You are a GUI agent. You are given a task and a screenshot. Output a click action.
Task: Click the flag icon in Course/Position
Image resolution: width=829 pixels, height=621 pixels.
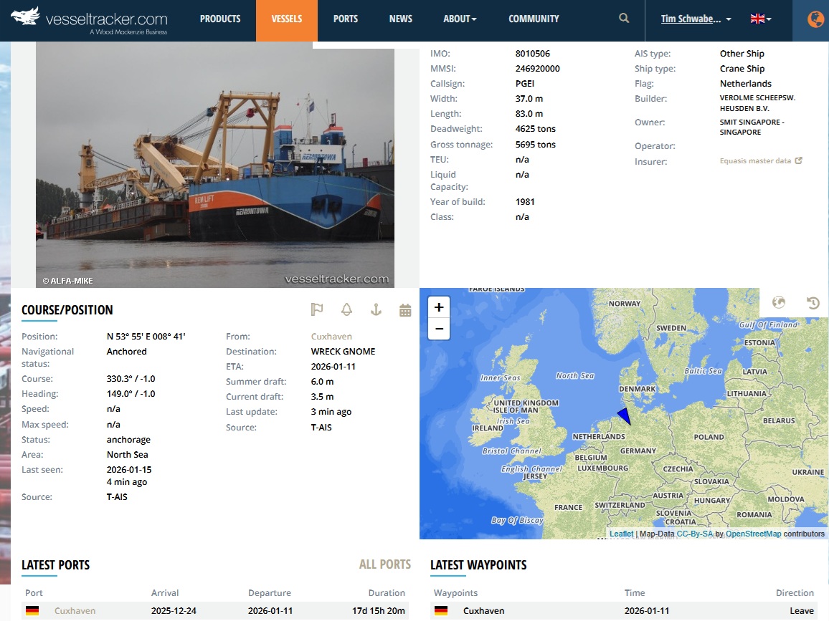(317, 309)
